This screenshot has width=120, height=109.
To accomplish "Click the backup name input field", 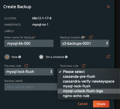I will 29,43.
